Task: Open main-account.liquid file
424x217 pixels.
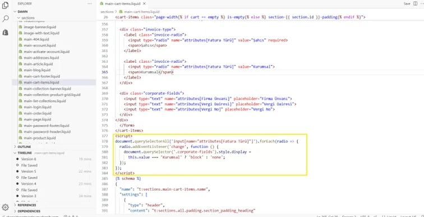Action: [39, 45]
